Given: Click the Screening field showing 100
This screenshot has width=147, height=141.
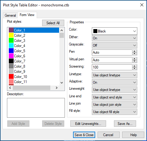Looking at the screenshot, I should [112, 67].
